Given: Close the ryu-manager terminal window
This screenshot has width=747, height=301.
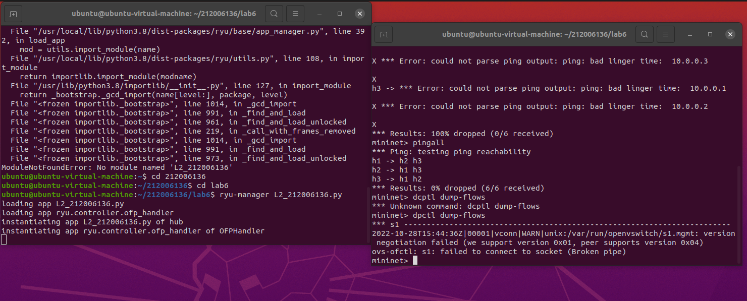Looking at the screenshot, I should [359, 14].
